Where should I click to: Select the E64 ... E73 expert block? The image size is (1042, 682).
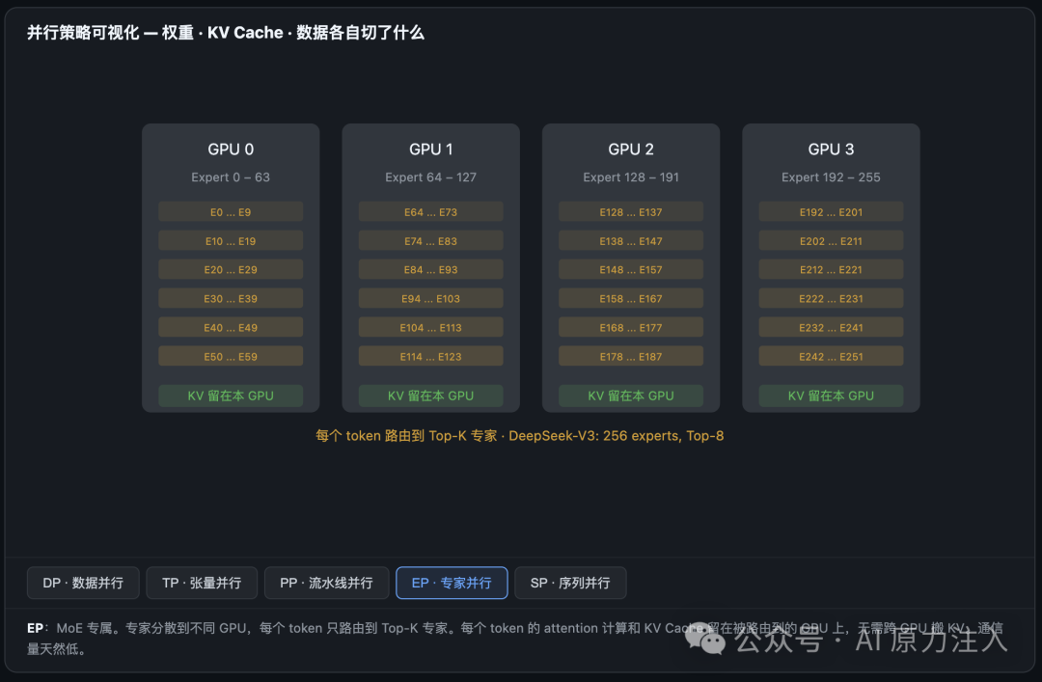(x=430, y=212)
